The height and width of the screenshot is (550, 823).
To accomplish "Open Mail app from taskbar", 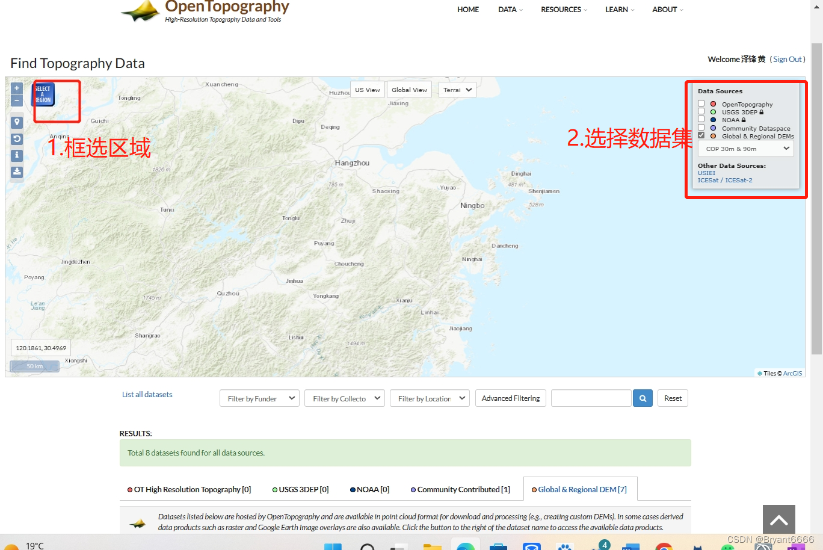I will coord(531,546).
